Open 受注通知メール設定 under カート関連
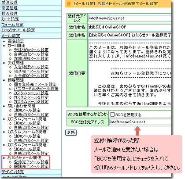The height and width of the screenshot is (179, 185). tap(31, 50)
